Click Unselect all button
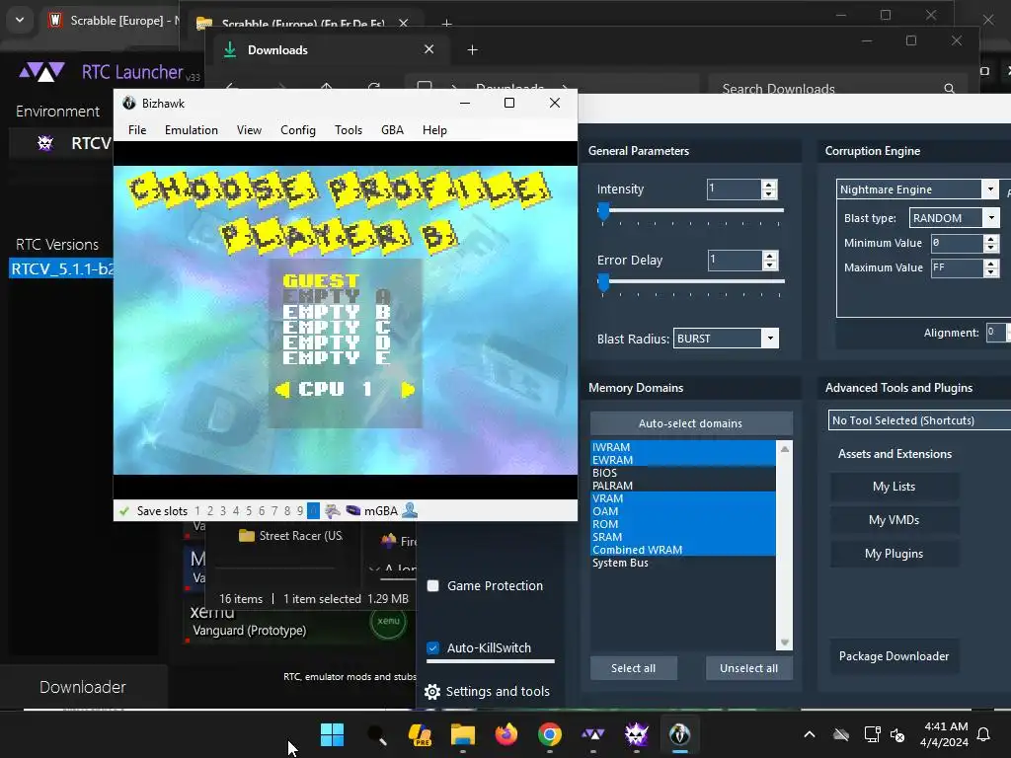 click(x=748, y=668)
